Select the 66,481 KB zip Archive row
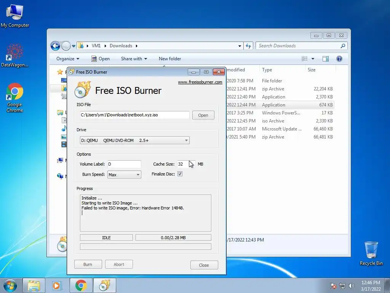 coord(280,137)
